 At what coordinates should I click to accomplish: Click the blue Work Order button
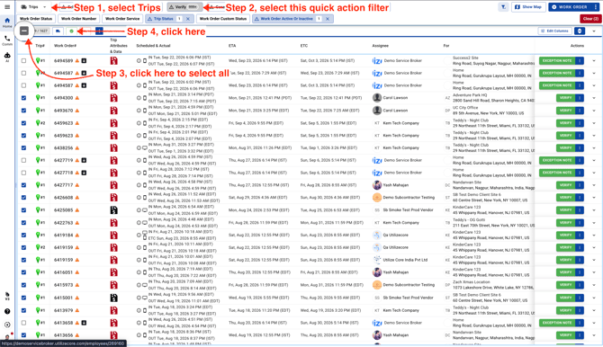tap(570, 7)
